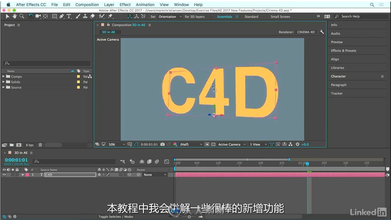The height and width of the screenshot is (220, 391).
Task: Click Toggle Switches / Modes button
Action: 116,217
